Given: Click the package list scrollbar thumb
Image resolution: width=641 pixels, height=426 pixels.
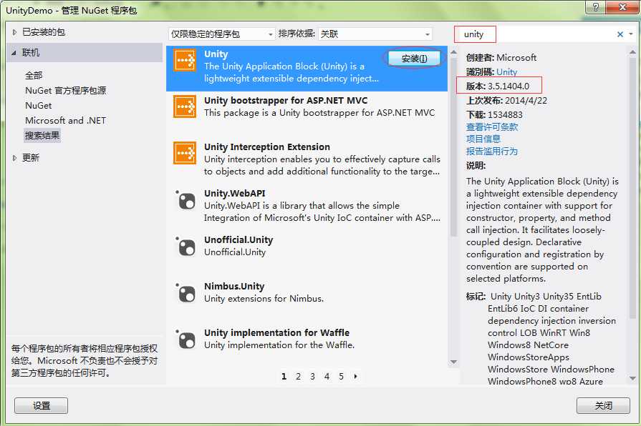Looking at the screenshot, I should point(453,147).
